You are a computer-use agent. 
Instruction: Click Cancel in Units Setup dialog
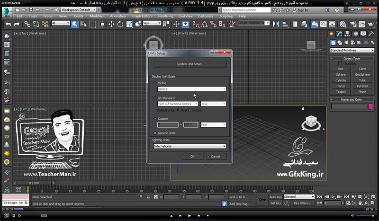tap(216, 157)
